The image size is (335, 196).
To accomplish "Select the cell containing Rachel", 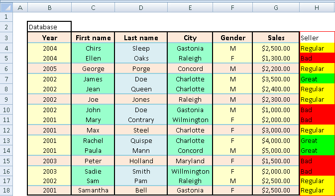I will 93,140.
